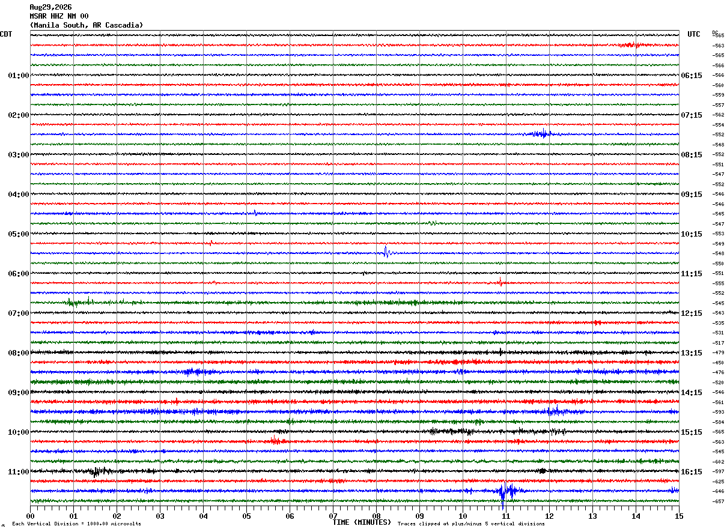Viewport: 727px width, 532px height.
Task: Click the 11:00 CDT row label
Action: pos(18,472)
